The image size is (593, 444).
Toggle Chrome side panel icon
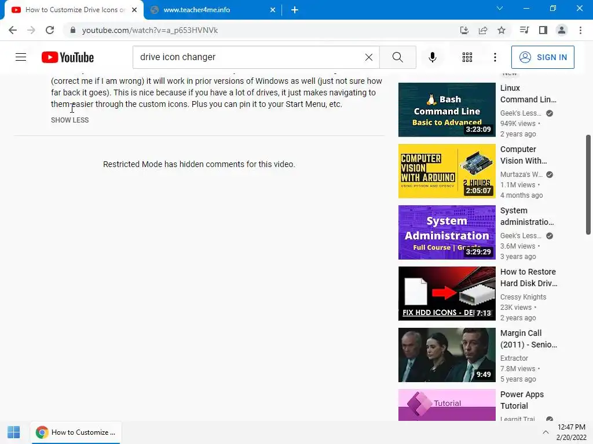pyautogui.click(x=543, y=30)
